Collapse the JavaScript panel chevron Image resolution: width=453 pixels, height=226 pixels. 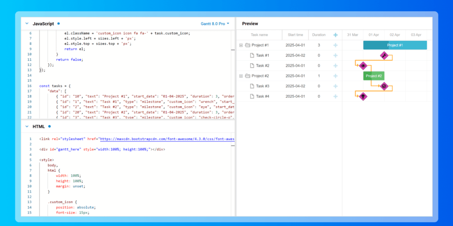point(27,24)
